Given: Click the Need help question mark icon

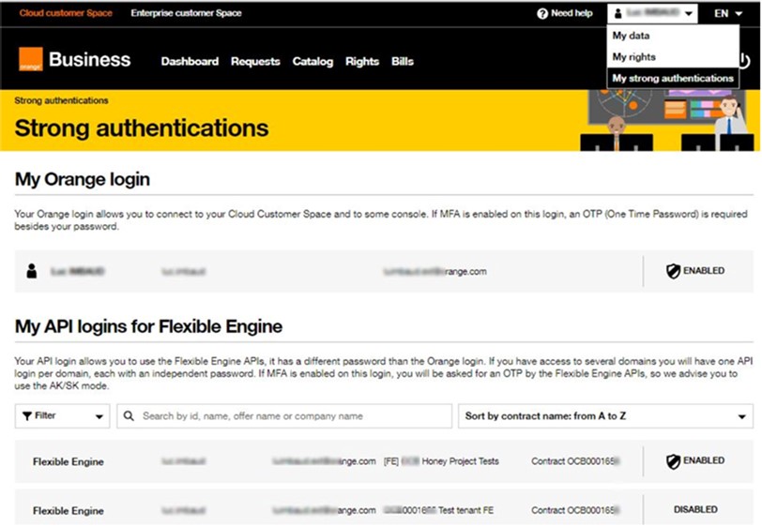Looking at the screenshot, I should (x=541, y=14).
